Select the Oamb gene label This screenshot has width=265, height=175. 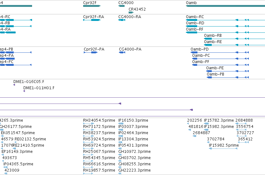[x=191, y=3]
